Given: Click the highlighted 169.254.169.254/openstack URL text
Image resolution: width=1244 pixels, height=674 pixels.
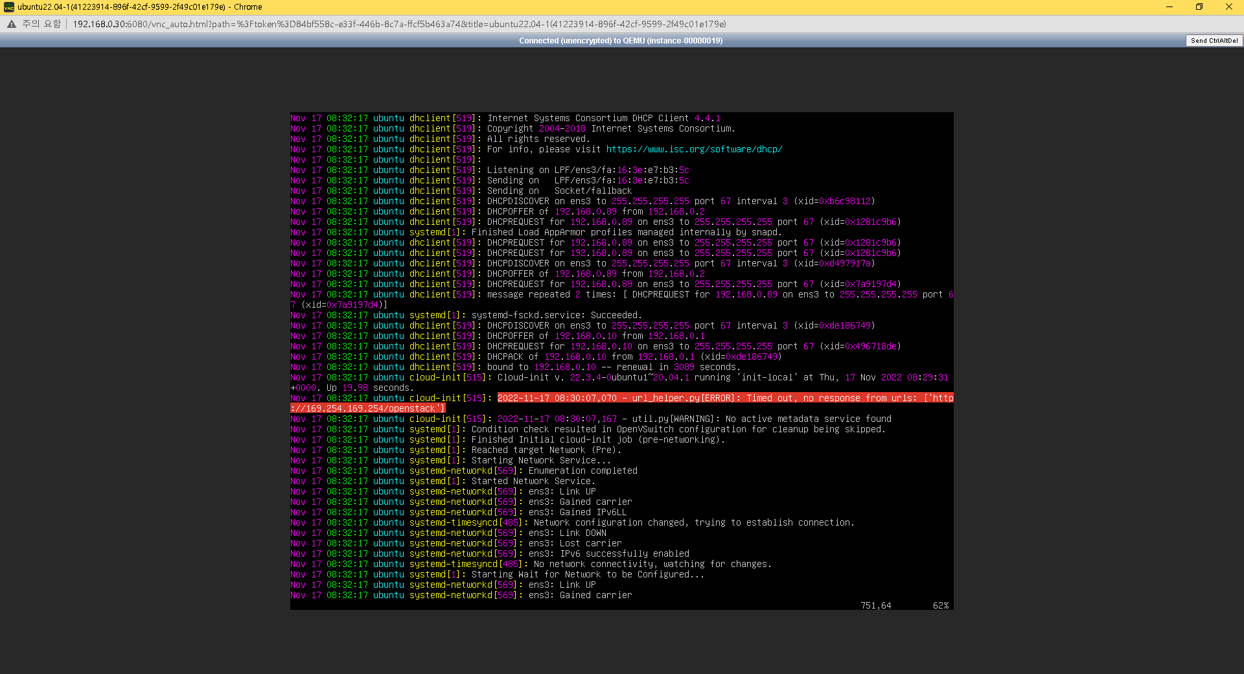Looking at the screenshot, I should [x=368, y=408].
